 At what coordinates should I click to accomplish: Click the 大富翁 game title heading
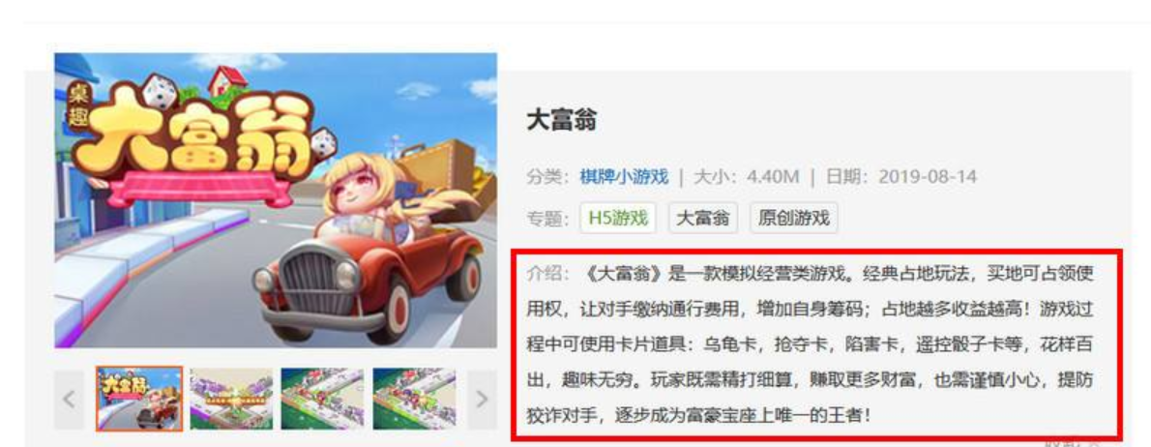pyautogui.click(x=562, y=120)
